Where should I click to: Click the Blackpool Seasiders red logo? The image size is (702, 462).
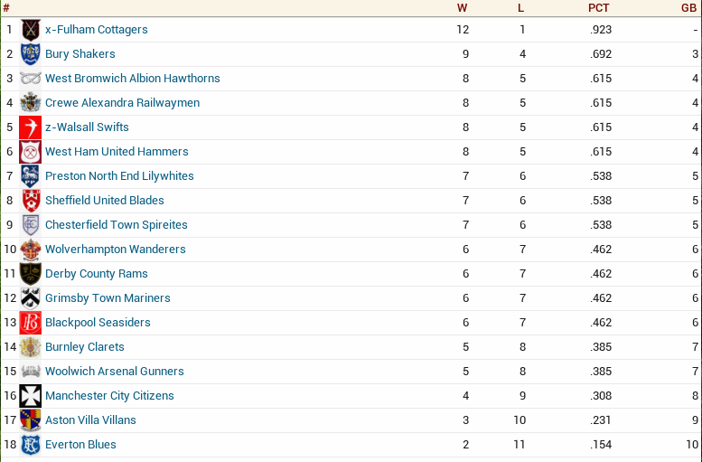[31, 323]
